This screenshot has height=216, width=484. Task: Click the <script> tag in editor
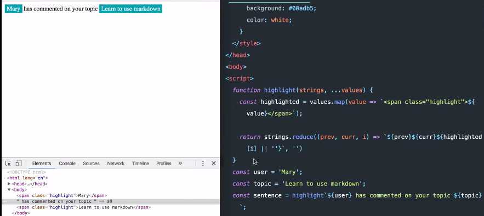[239, 79]
